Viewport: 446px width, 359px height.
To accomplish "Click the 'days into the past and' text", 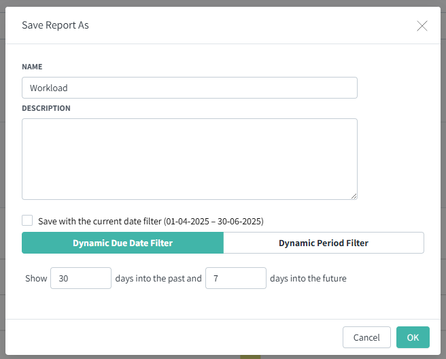I will click(x=158, y=278).
